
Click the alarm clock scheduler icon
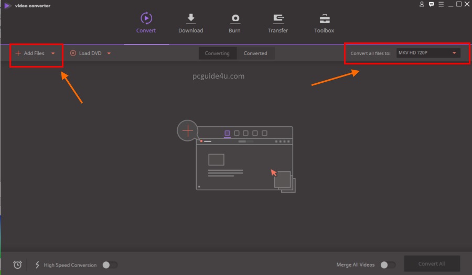click(17, 265)
